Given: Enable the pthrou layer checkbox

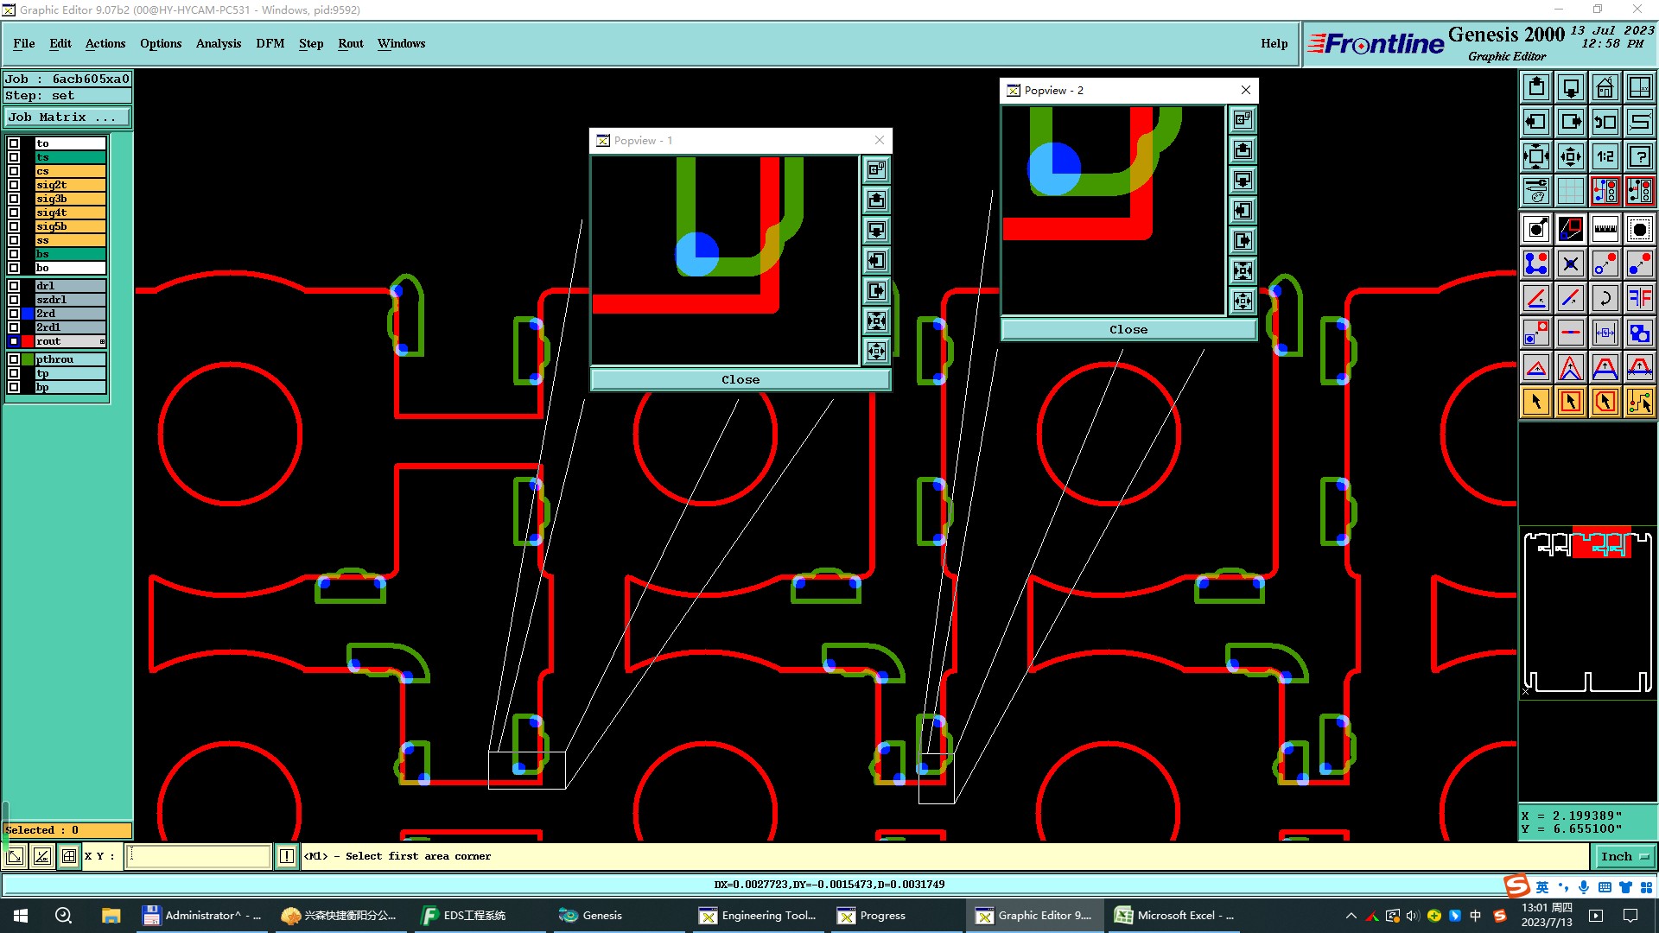Looking at the screenshot, I should click(x=14, y=359).
